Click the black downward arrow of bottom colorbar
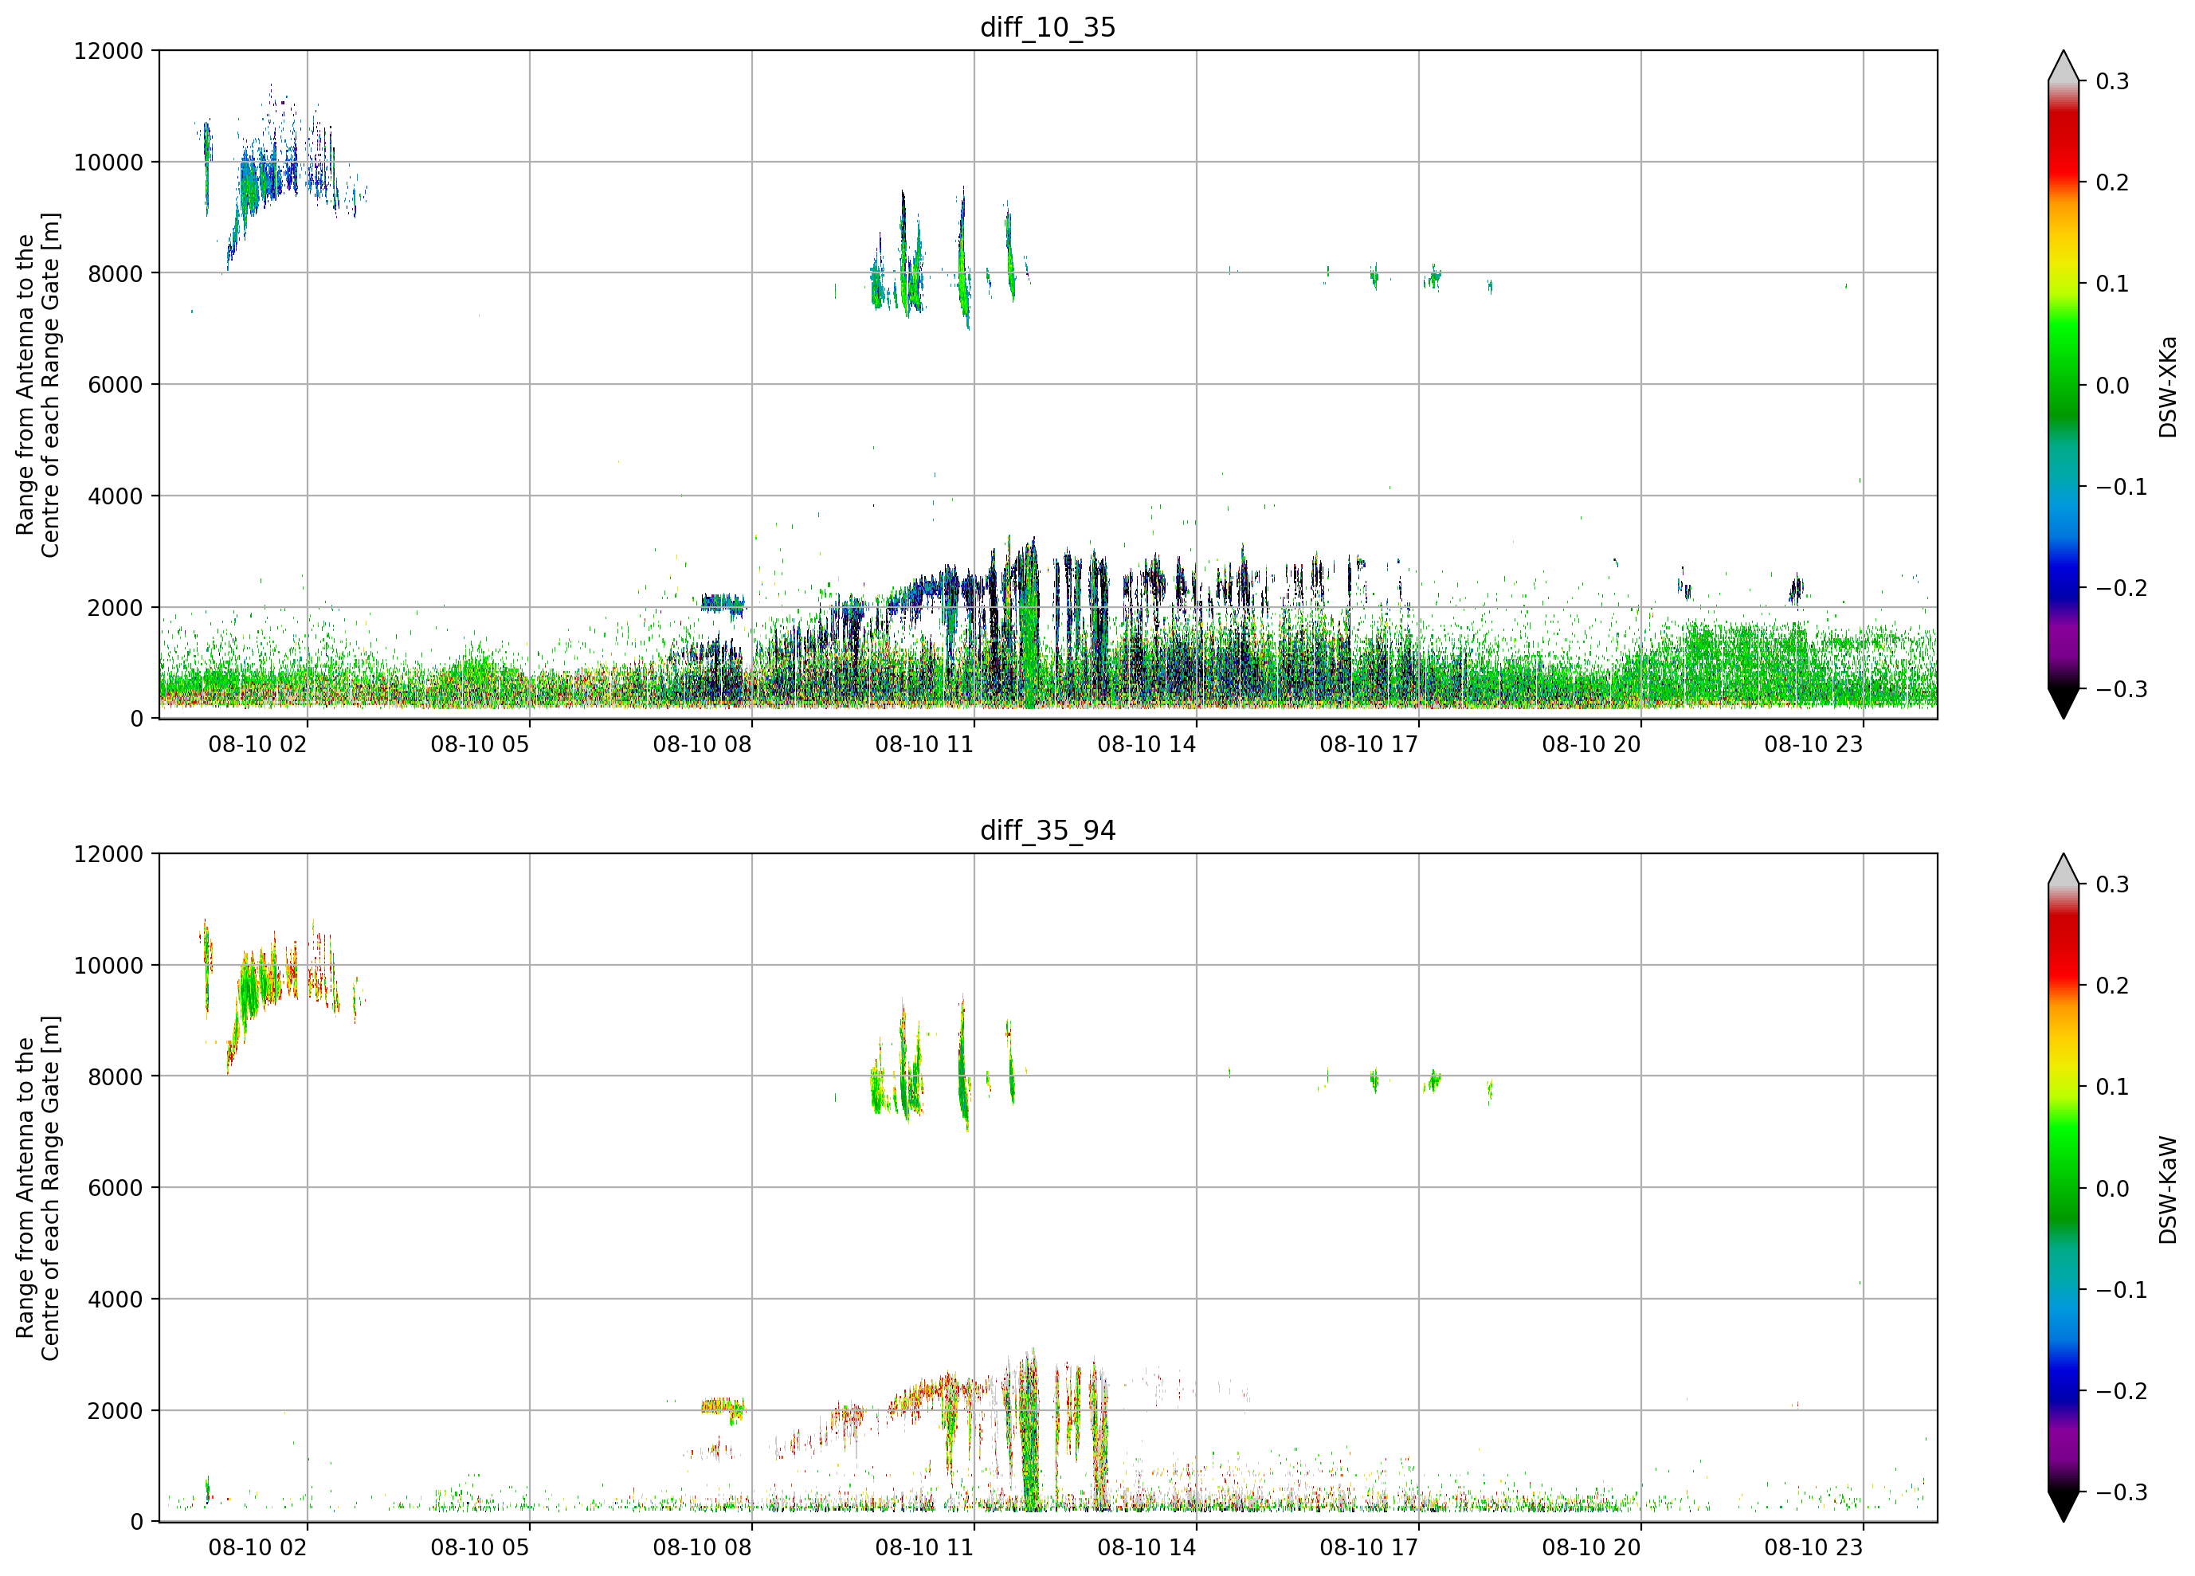The height and width of the screenshot is (1576, 2195). point(2064,1507)
